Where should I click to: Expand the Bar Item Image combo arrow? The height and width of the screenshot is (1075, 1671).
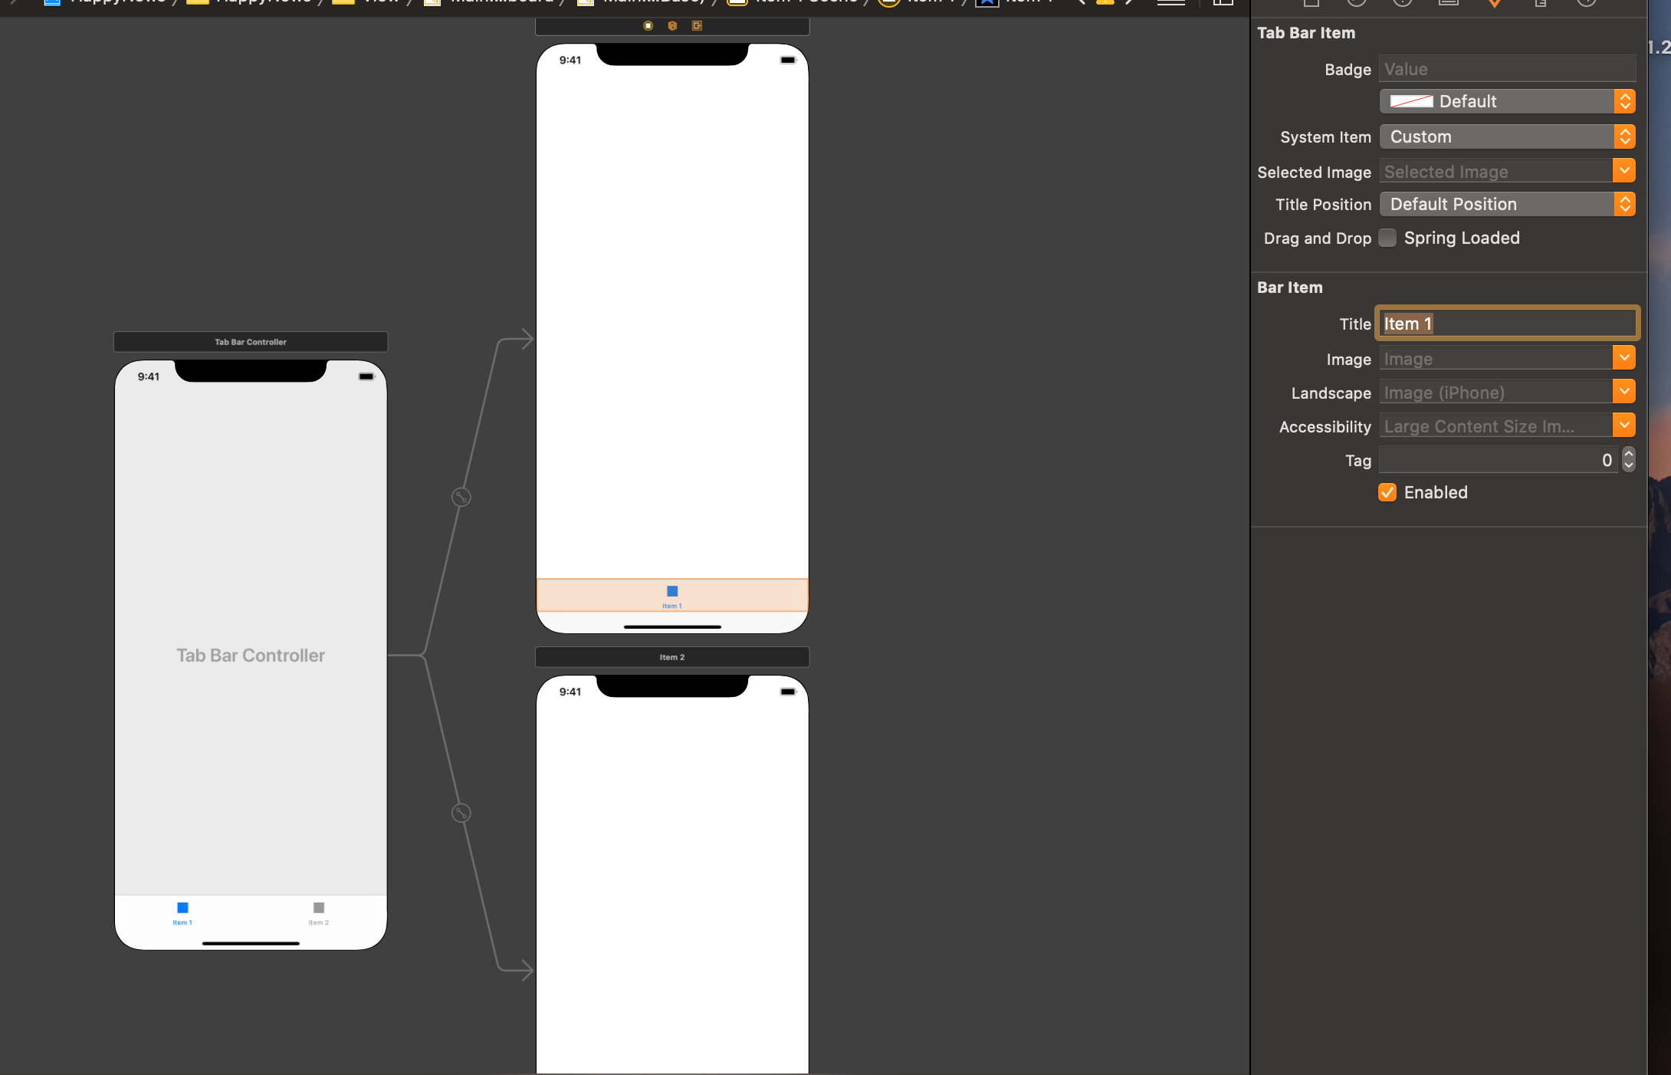coord(1623,358)
